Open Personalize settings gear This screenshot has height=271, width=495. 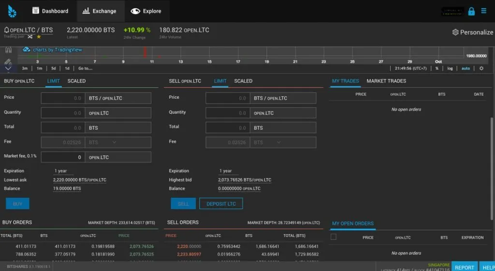click(455, 32)
